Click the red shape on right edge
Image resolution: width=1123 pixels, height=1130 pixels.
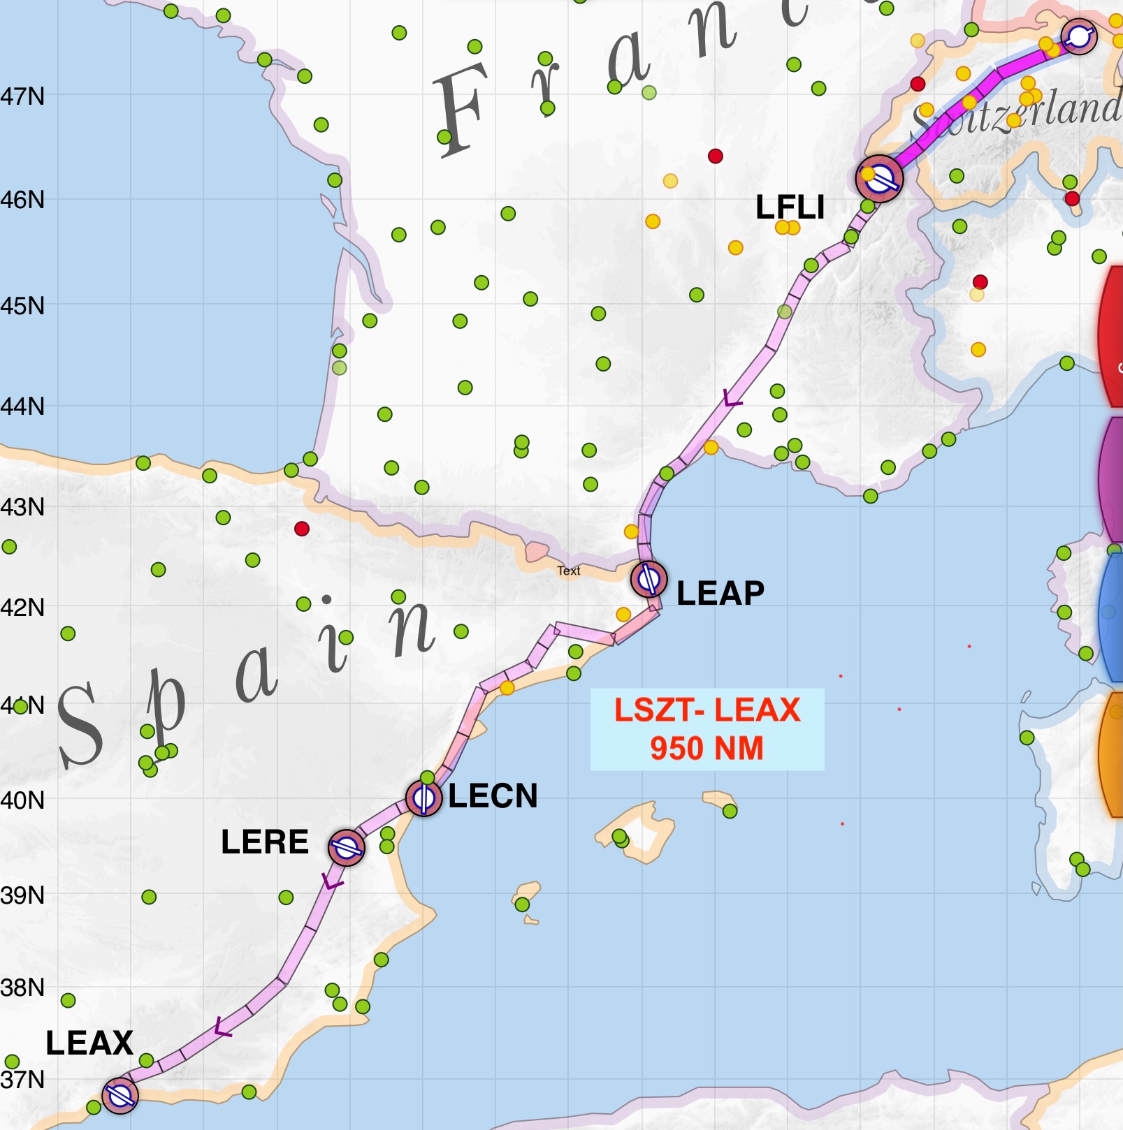tap(1111, 335)
